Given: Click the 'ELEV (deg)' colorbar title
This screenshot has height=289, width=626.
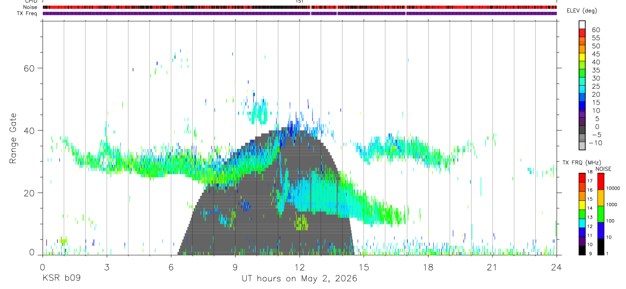Looking at the screenshot, I should pos(582,11).
